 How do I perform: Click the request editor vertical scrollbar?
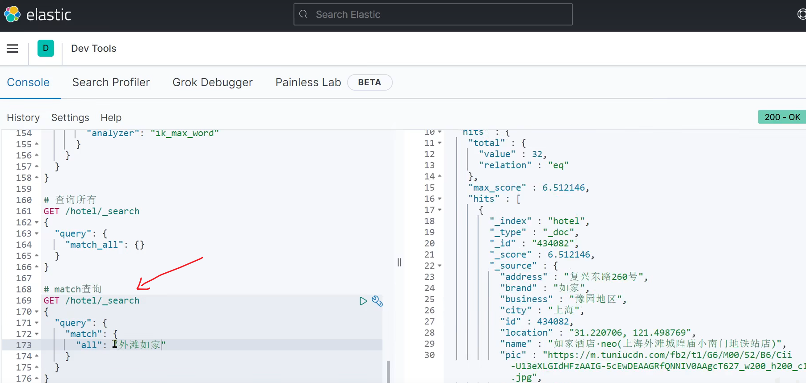tap(388, 371)
